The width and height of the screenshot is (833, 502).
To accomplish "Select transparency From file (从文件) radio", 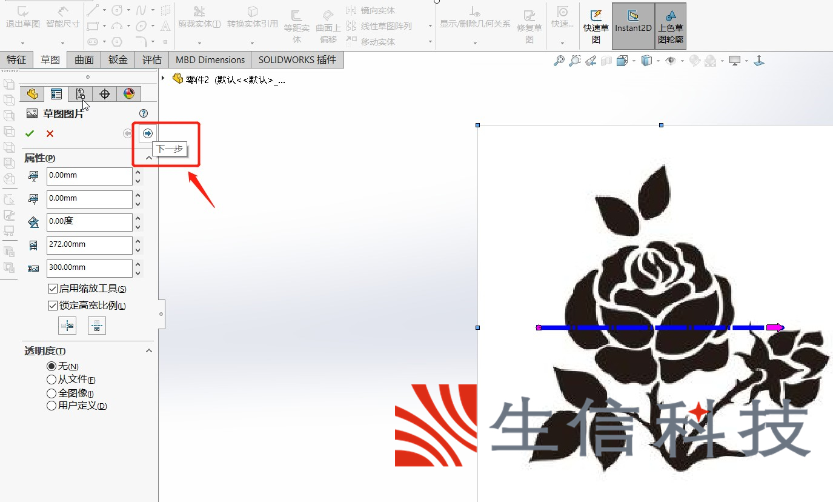I will pos(51,380).
